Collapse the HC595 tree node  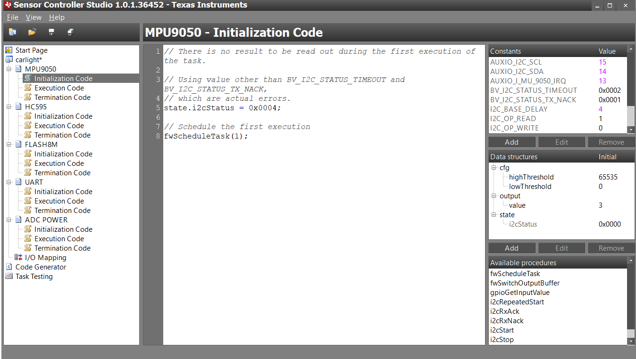(x=9, y=107)
